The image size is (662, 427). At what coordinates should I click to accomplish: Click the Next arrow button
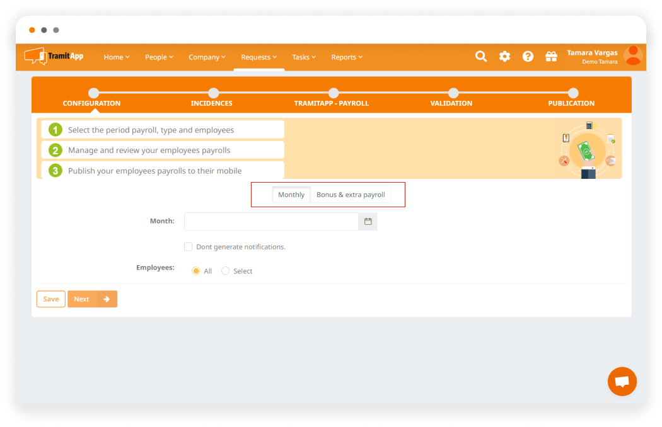92,299
